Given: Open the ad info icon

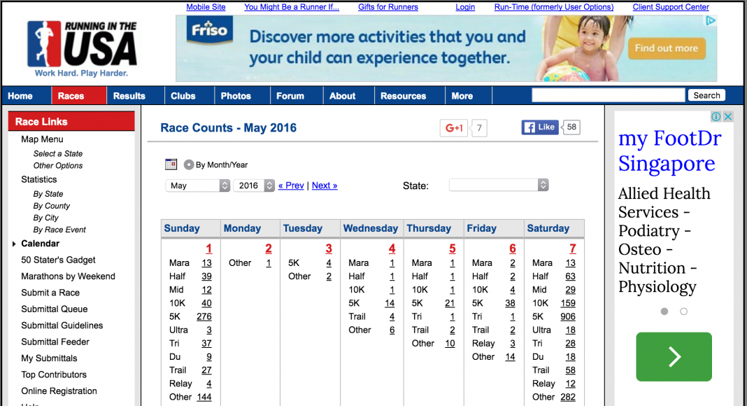Looking at the screenshot, I should 716,117.
